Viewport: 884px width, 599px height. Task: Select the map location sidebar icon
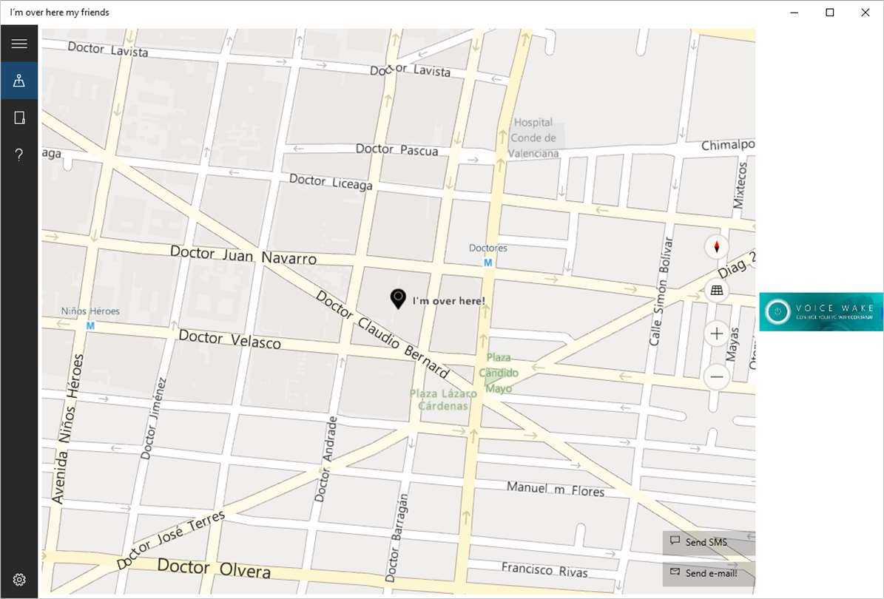[x=19, y=81]
